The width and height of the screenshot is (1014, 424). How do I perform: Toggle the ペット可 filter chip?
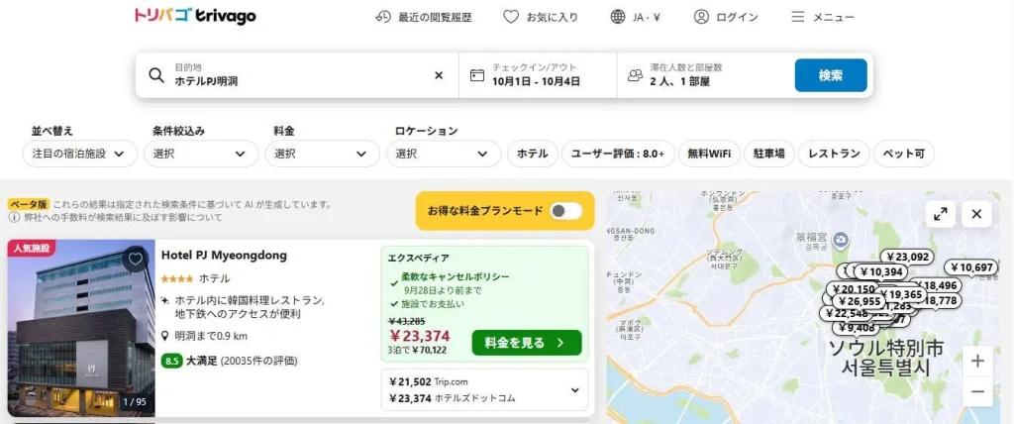[903, 154]
